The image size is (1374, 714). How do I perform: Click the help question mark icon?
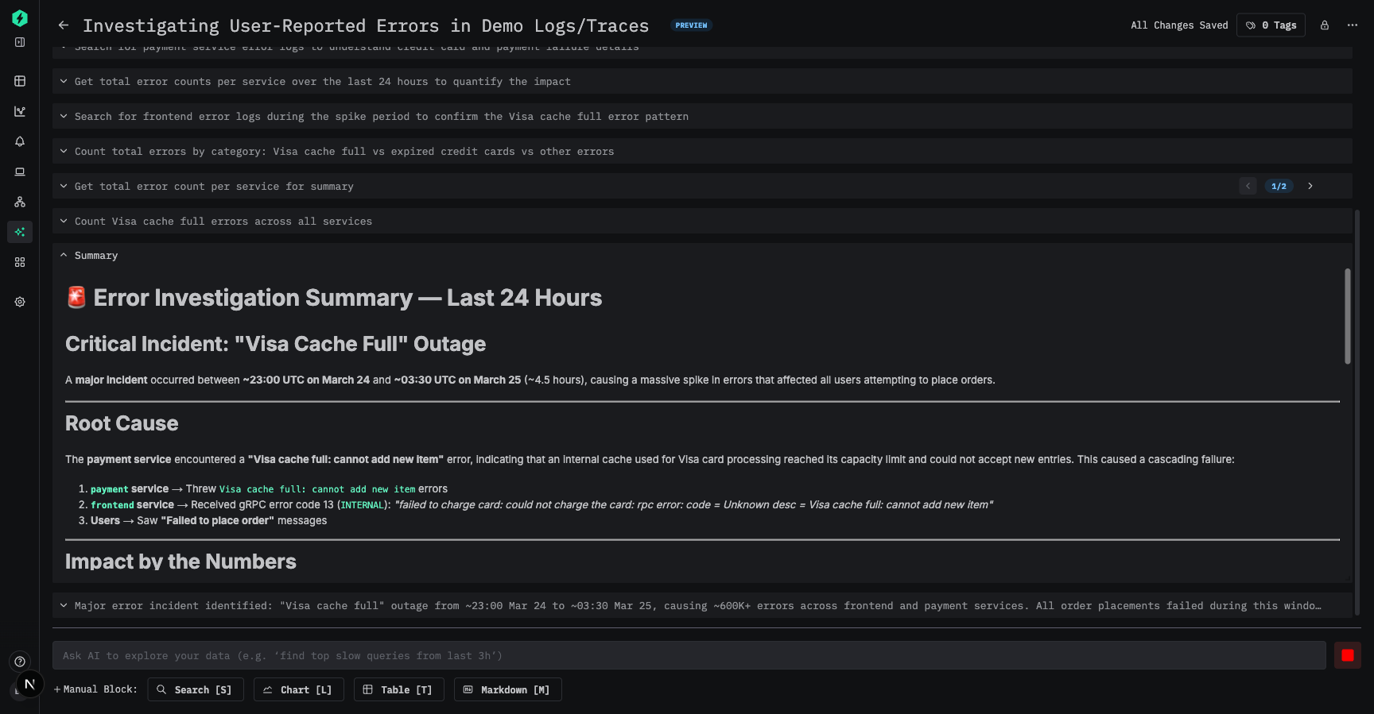pyautogui.click(x=20, y=661)
